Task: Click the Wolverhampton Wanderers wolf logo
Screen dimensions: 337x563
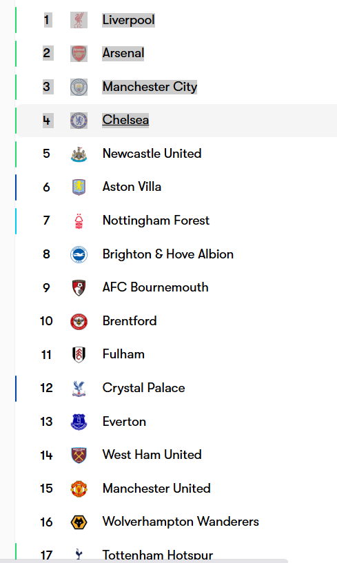Action: click(x=79, y=522)
